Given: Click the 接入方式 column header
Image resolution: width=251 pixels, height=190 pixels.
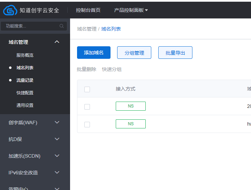Looking at the screenshot, I should (125, 89).
